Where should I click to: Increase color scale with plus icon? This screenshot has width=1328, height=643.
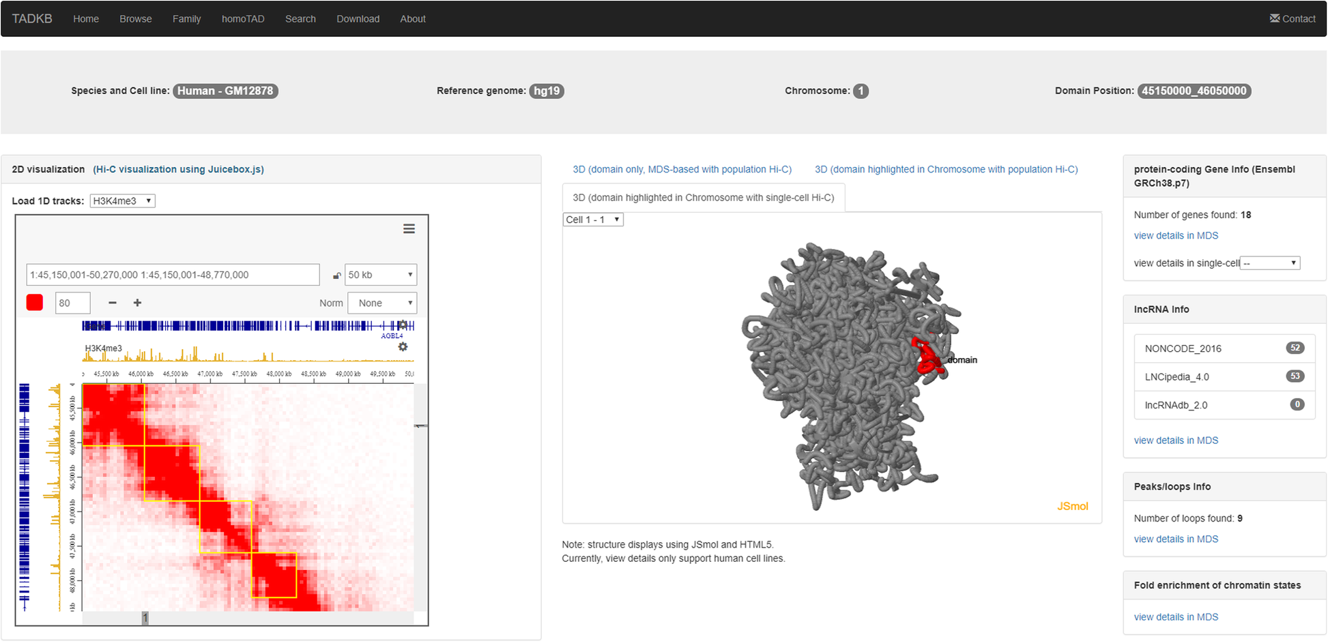coord(137,303)
